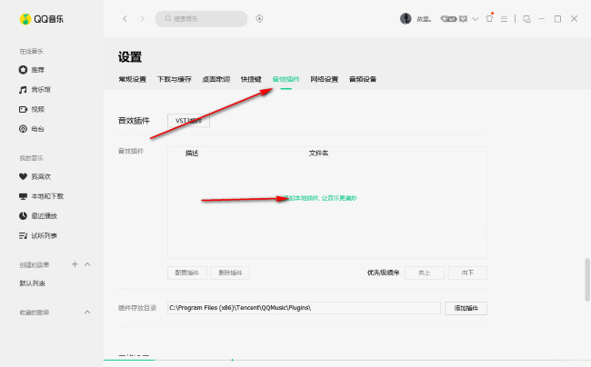Click the 添加插件 button
The width and height of the screenshot is (591, 367).
tap(466, 308)
